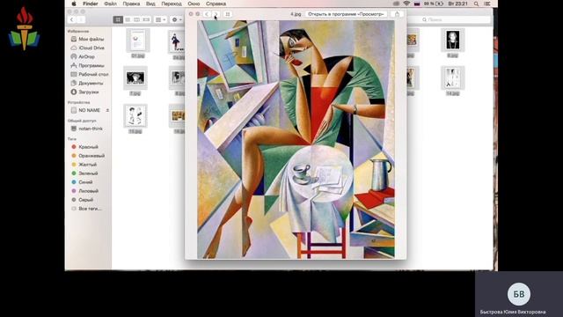
Task: Open the Finder menu
Action: (91, 4)
